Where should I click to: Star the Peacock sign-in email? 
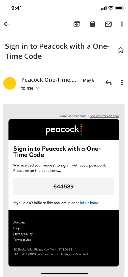tap(120, 50)
